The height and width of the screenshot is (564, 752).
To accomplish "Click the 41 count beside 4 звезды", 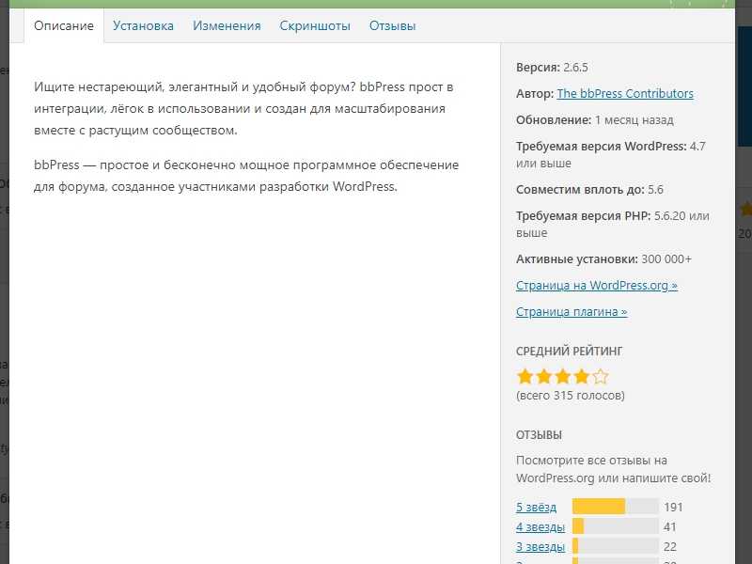I will [x=670, y=527].
